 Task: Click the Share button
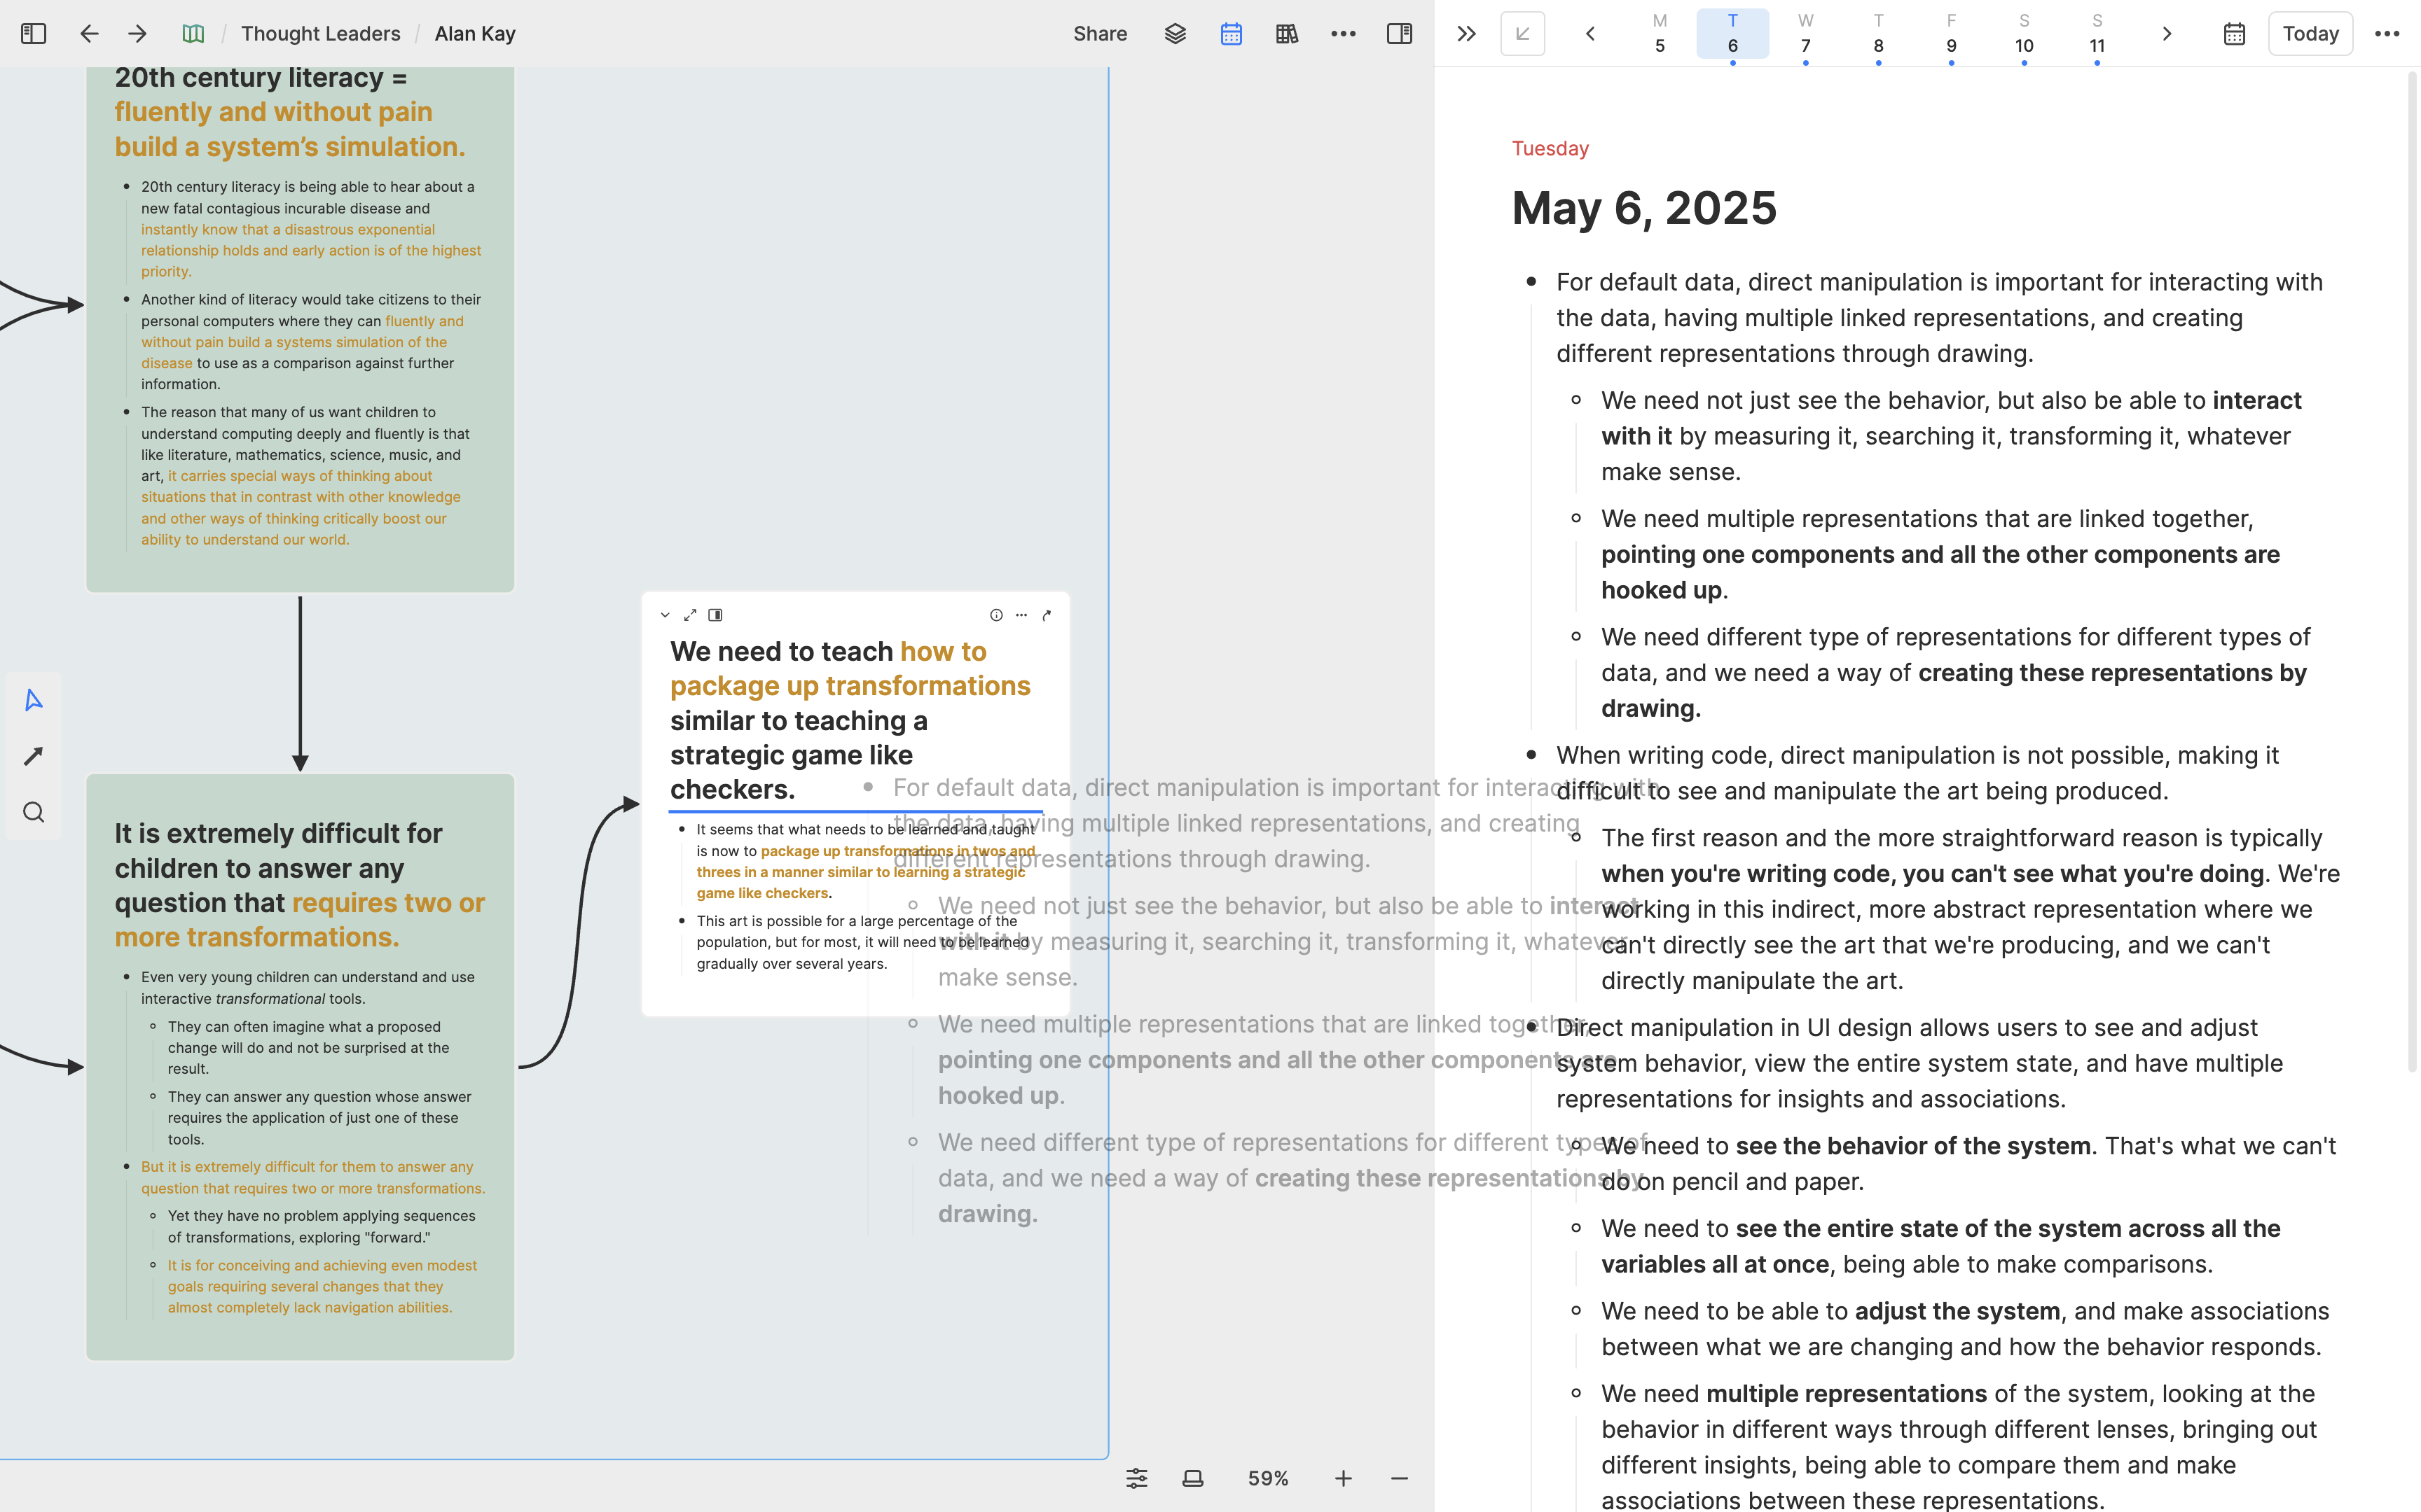(1099, 34)
